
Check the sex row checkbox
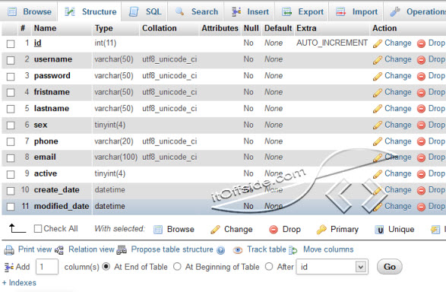11,125
